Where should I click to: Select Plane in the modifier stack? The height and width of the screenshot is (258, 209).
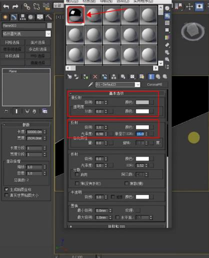(13, 71)
